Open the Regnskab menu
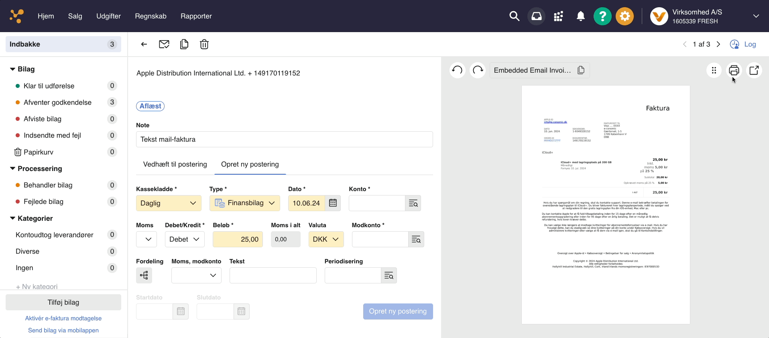This screenshot has height=338, width=769. pos(151,16)
